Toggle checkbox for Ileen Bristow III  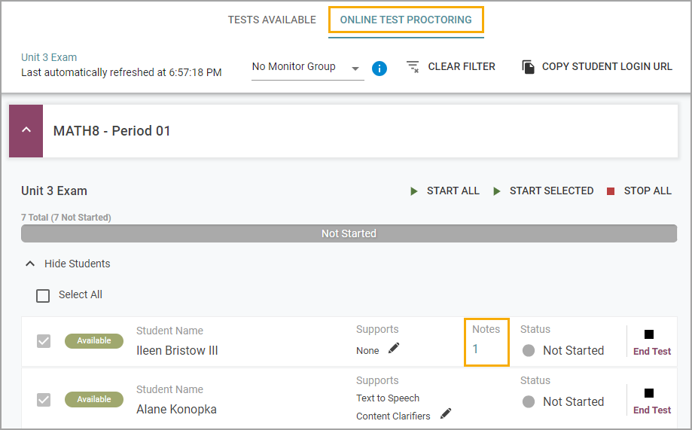coord(43,341)
